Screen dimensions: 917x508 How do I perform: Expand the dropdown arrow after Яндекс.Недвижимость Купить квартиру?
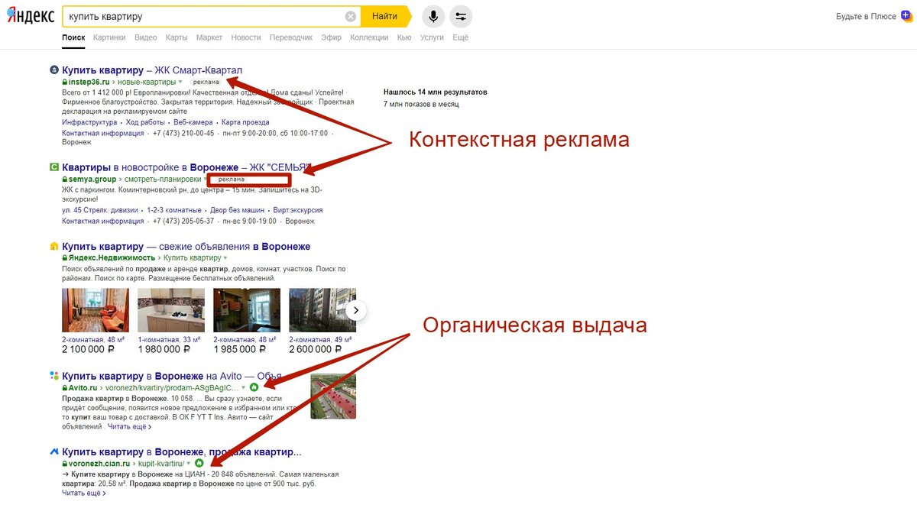tap(225, 258)
